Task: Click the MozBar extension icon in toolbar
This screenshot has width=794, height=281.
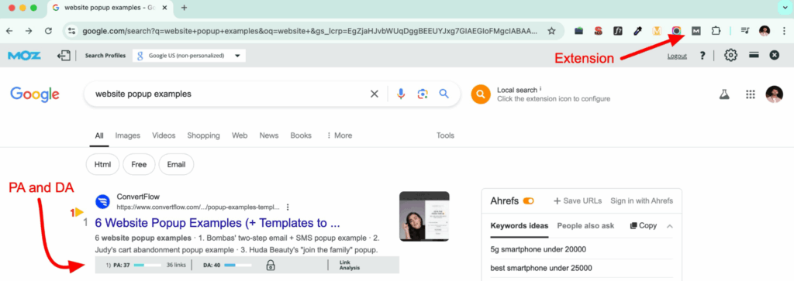Action: [x=696, y=31]
